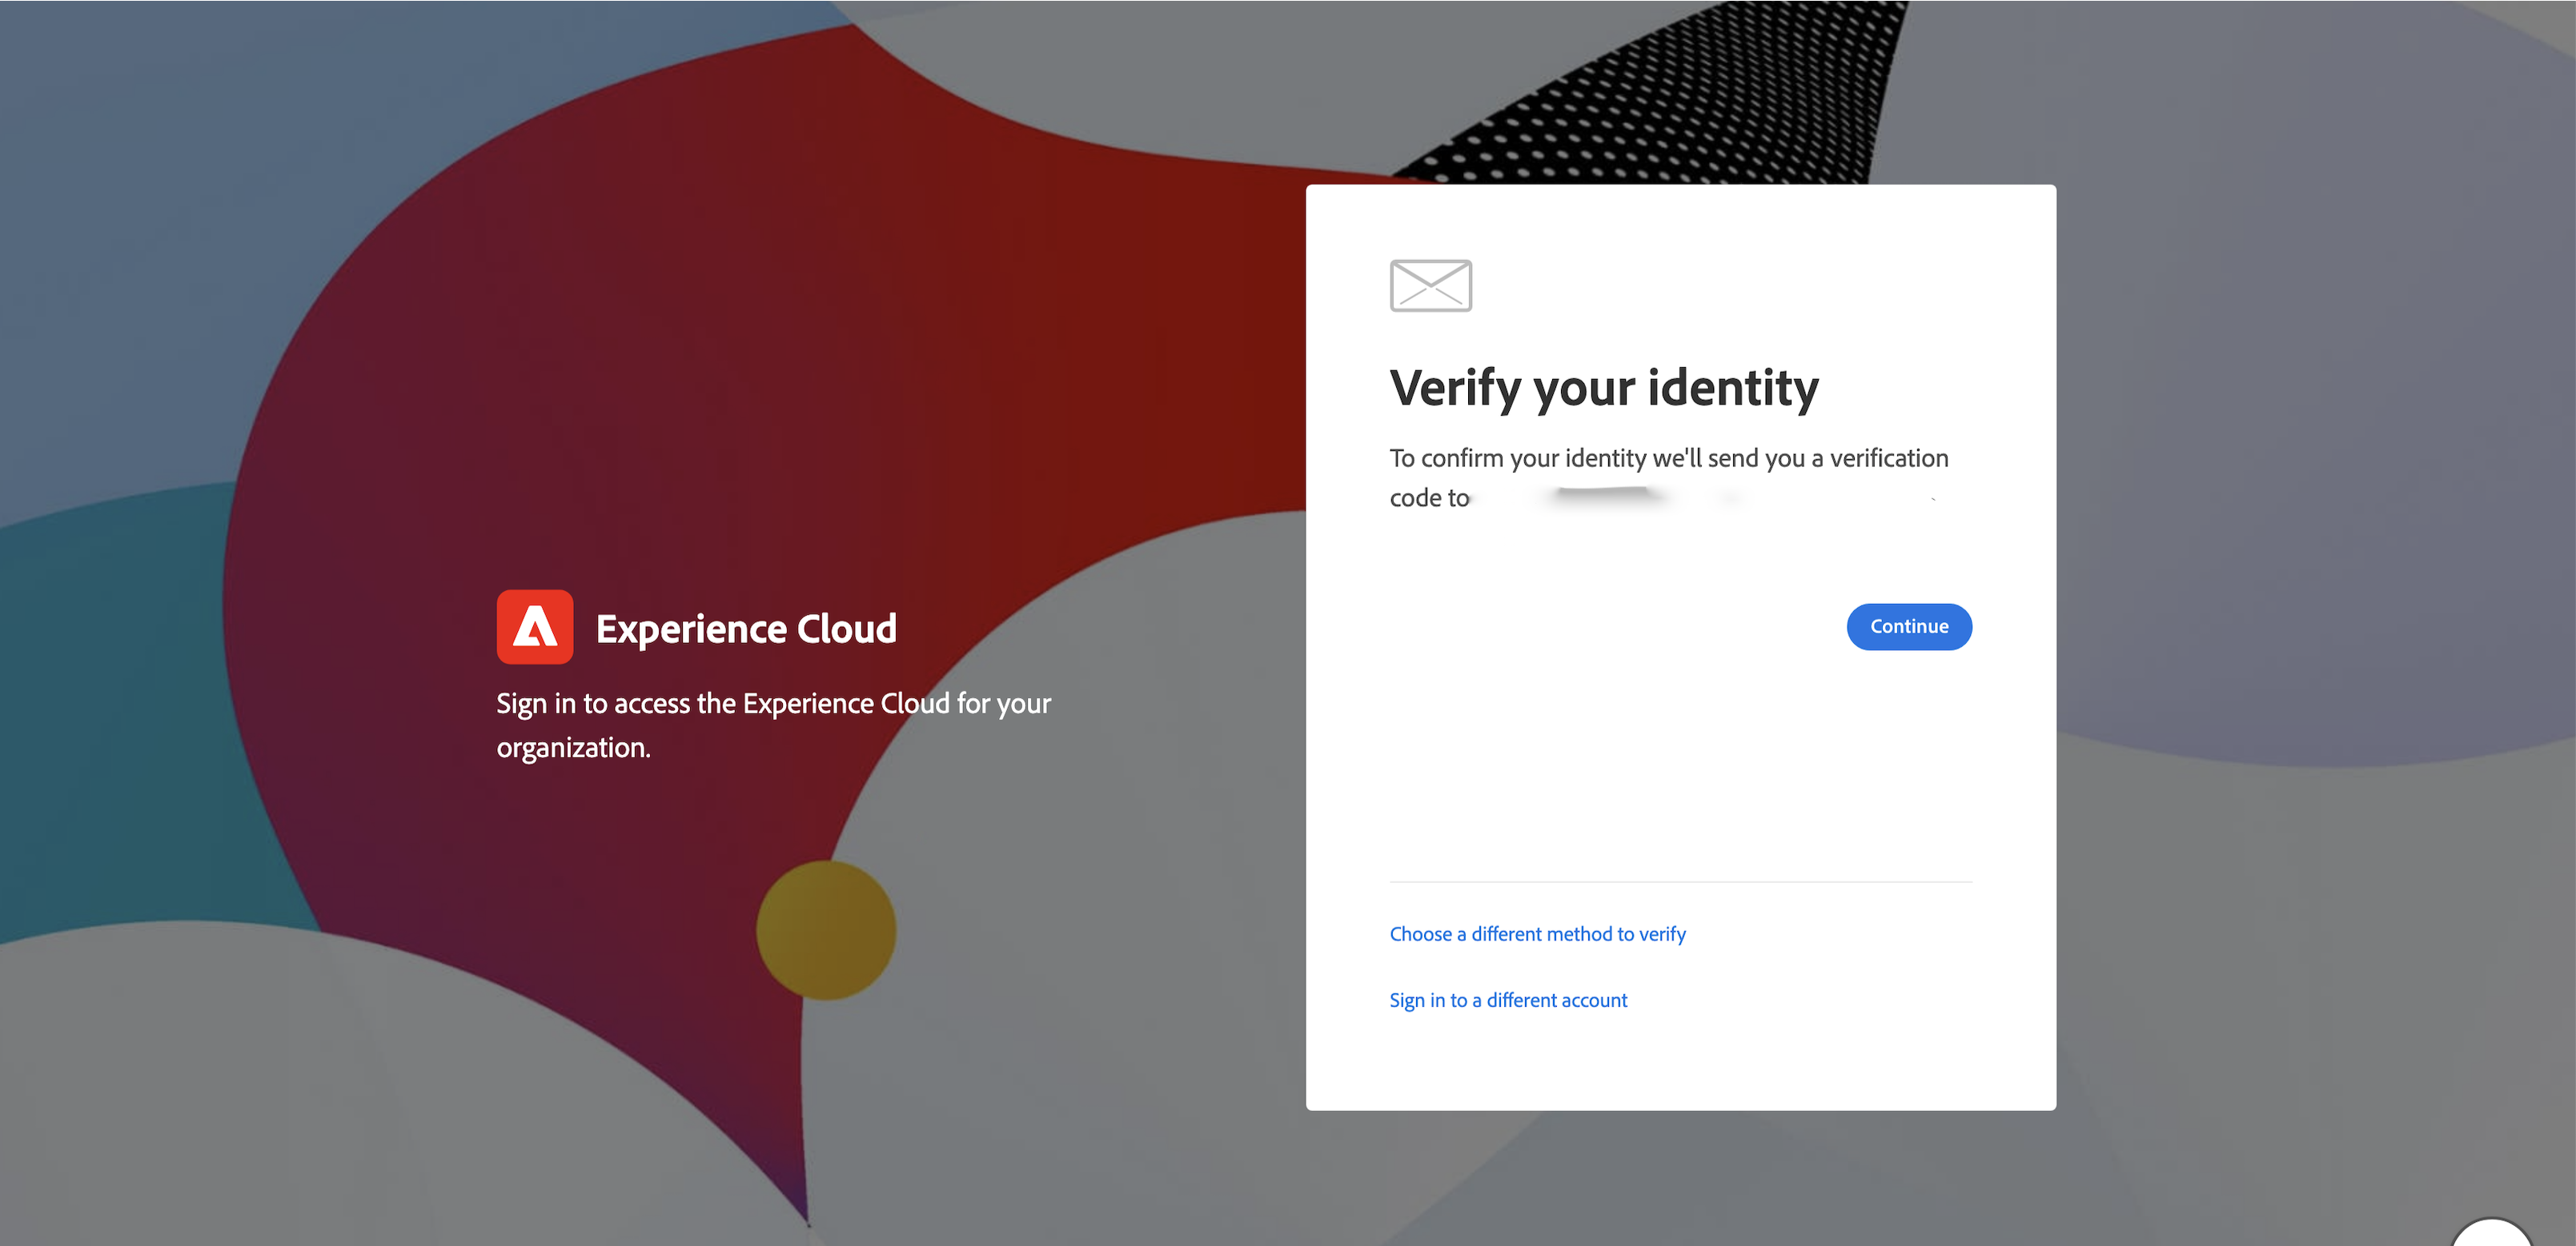
Task: Click the 'Sign in to access the Experience Cloud' text
Action: (x=774, y=725)
